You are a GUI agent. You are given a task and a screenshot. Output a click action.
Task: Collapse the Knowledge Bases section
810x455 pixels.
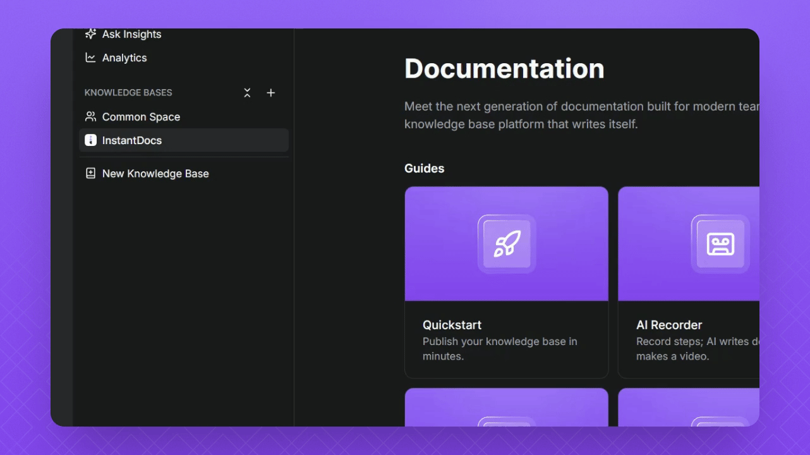coord(247,93)
